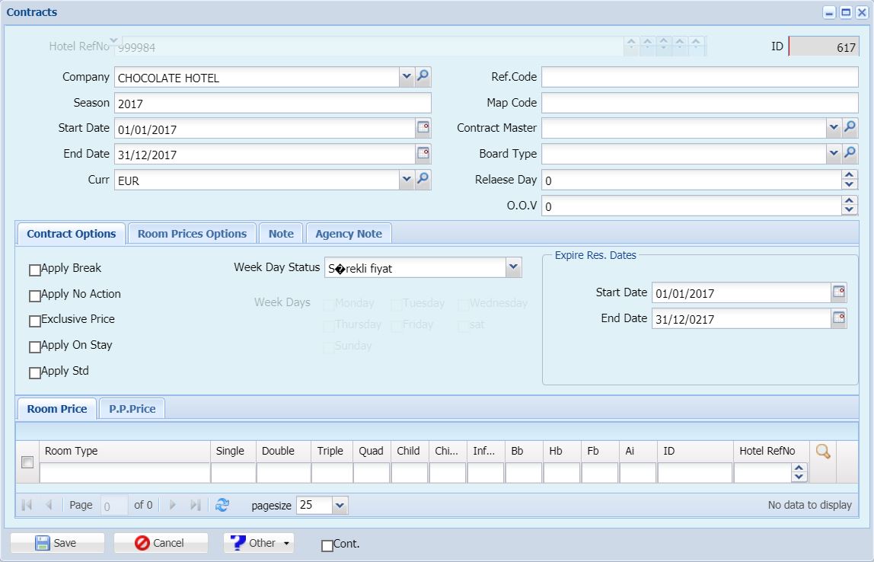Screen dimensions: 874x562
Task: Click the grid search magnifier icon
Action: (x=823, y=451)
